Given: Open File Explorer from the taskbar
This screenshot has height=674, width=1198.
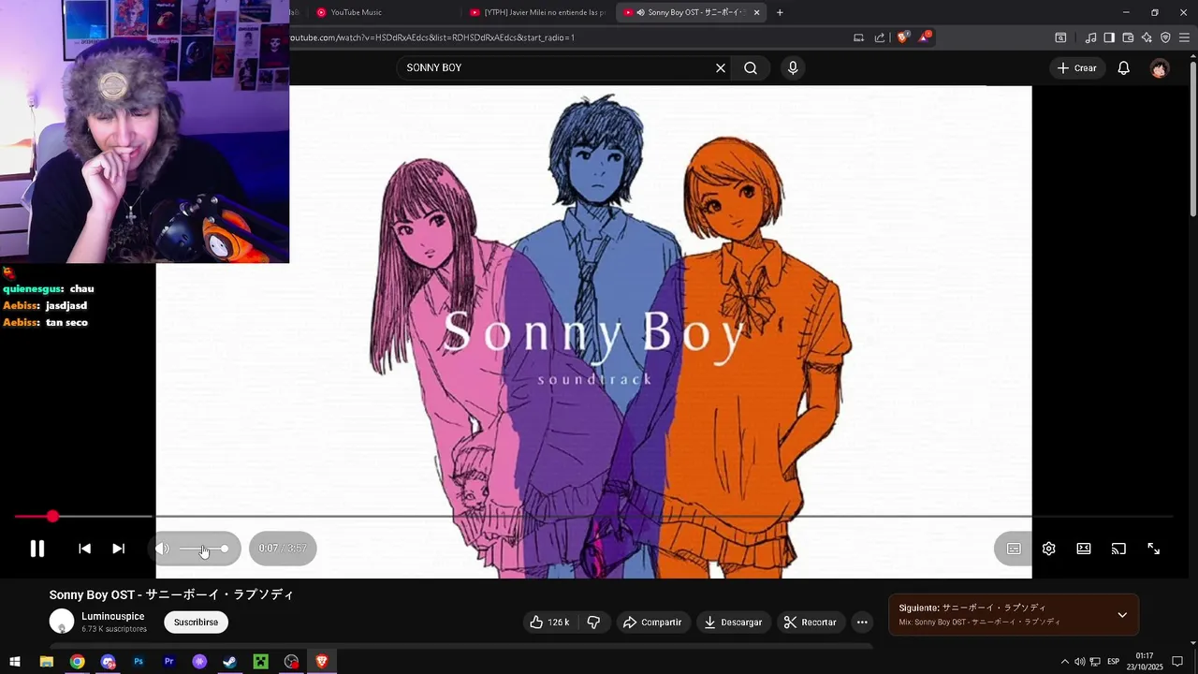Looking at the screenshot, I should (46, 662).
